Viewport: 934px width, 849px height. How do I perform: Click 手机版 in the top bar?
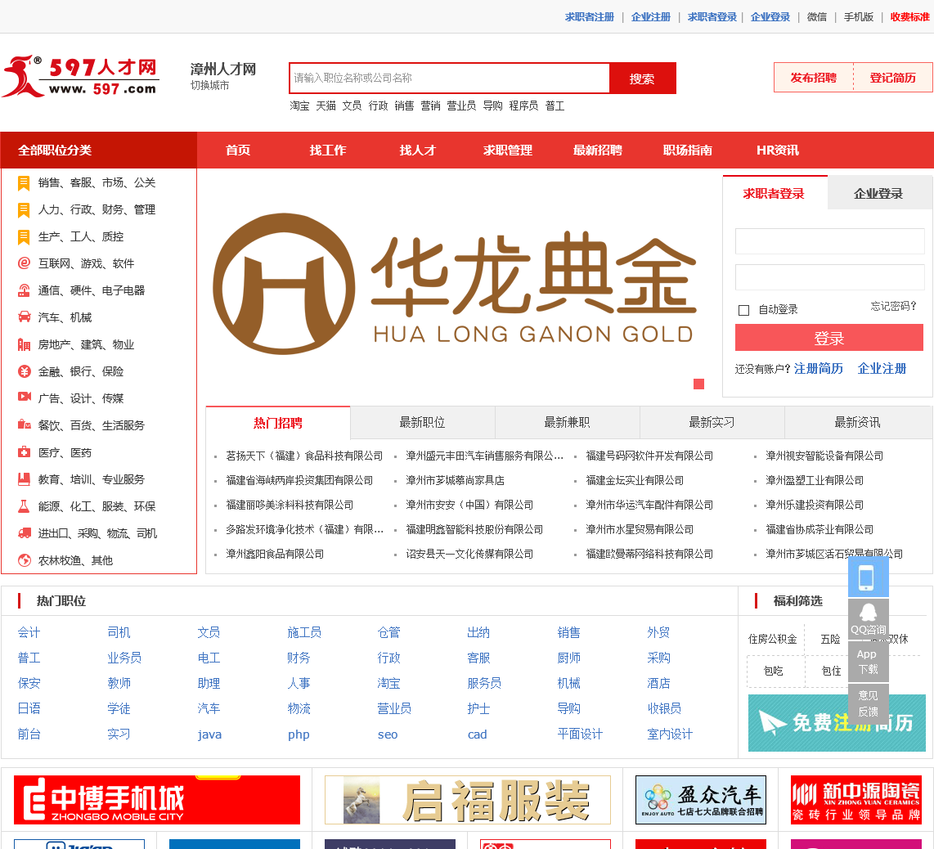point(859,16)
